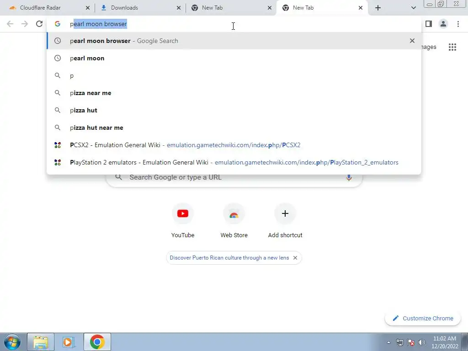Click the Images link at top right

click(x=429, y=47)
